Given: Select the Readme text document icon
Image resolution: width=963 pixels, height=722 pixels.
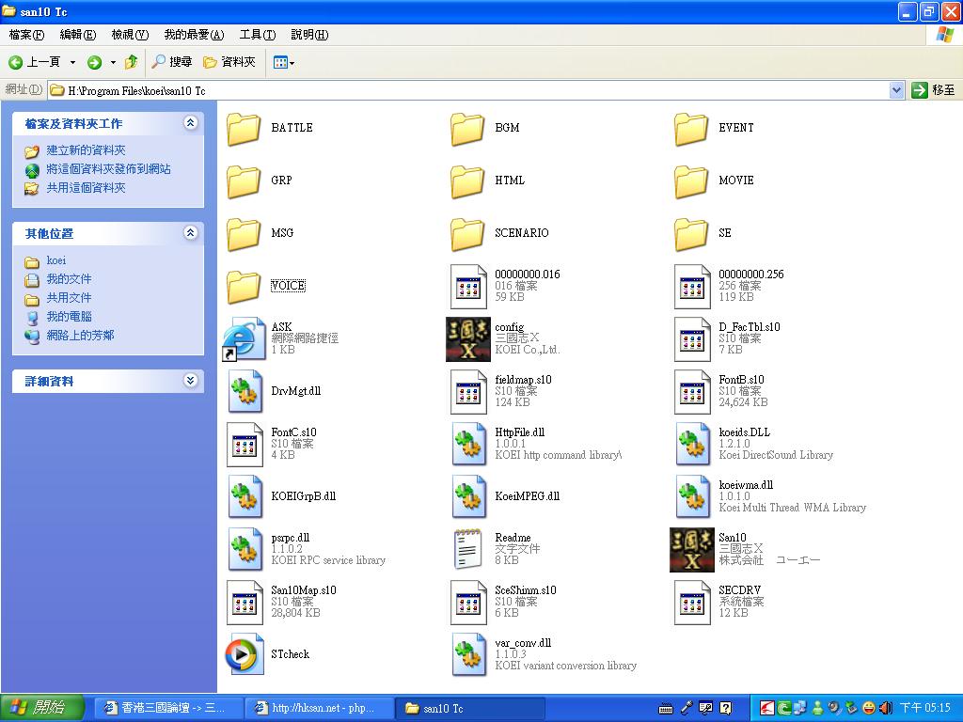Looking at the screenshot, I should pos(468,549).
